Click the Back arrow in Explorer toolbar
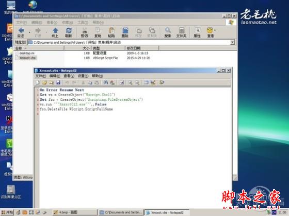The width and height of the screenshot is (289, 216). [21, 32]
